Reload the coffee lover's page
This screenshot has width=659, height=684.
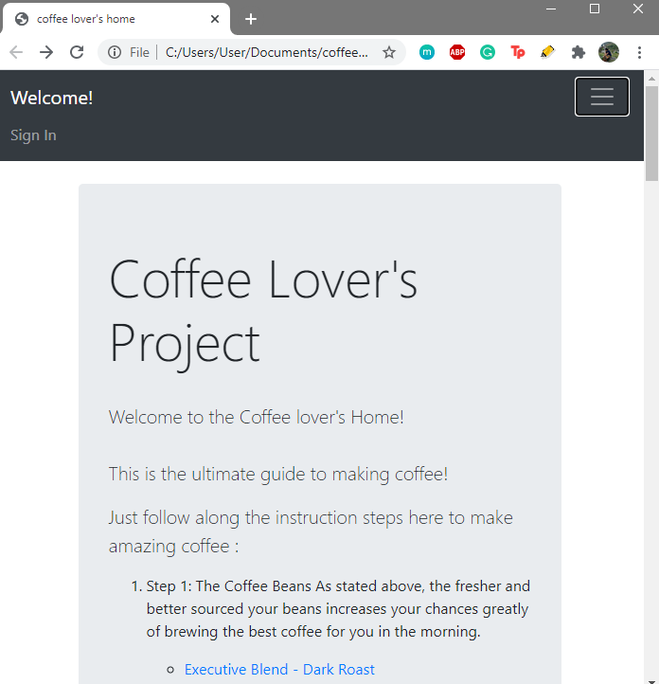coord(77,52)
